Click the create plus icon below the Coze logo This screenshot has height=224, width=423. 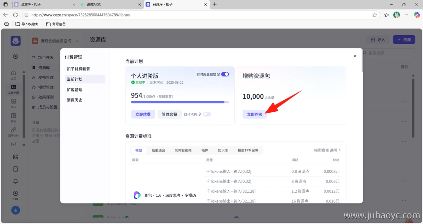16,56
